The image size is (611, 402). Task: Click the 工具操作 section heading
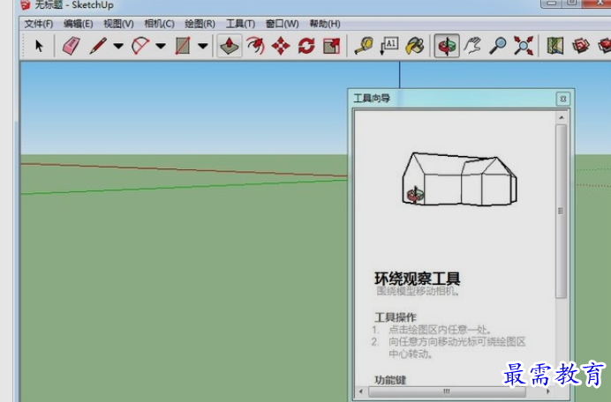pyautogui.click(x=396, y=317)
